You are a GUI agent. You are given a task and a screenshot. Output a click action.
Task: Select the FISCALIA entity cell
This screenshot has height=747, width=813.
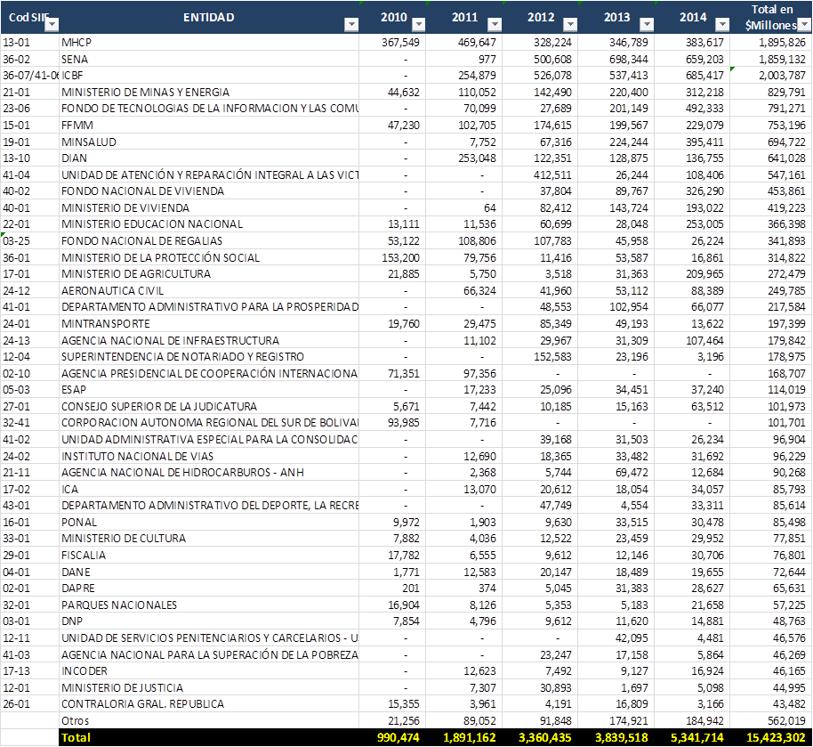pyautogui.click(x=208, y=556)
